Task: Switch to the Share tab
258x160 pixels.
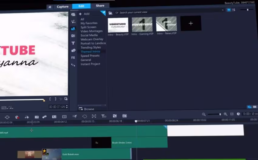Action: [x=100, y=5]
